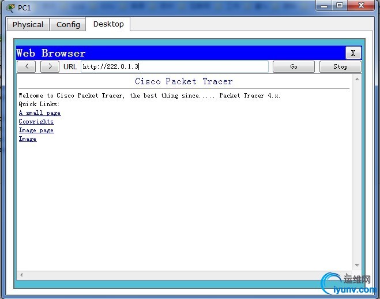Click the Stop button
Viewport: 380px width, 299px height.
[340, 67]
